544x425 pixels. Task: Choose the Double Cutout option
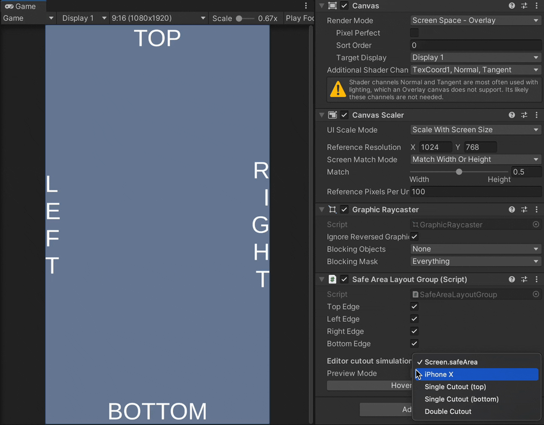pos(476,411)
